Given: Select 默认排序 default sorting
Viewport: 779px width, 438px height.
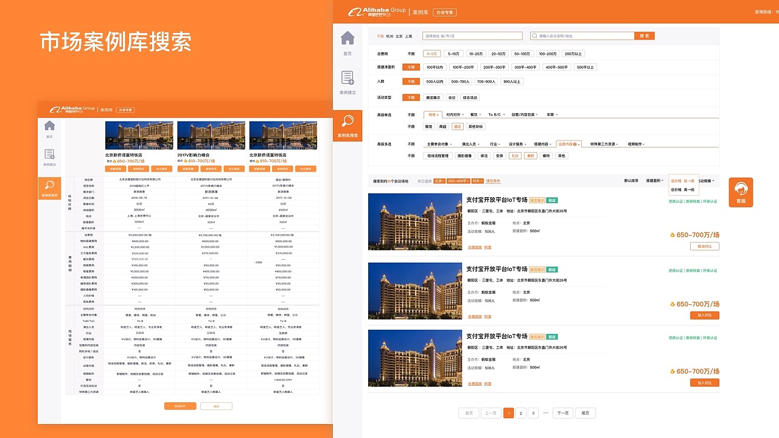Looking at the screenshot, I should 632,181.
